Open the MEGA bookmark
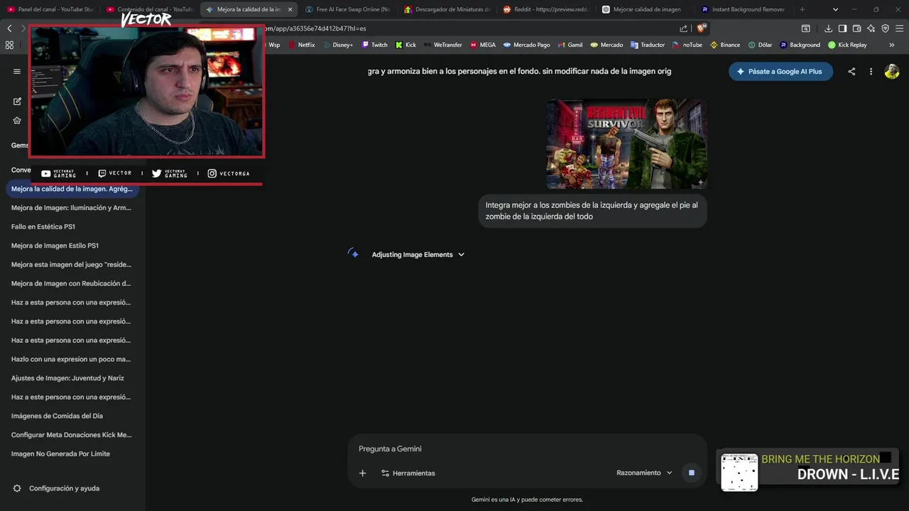 483,45
